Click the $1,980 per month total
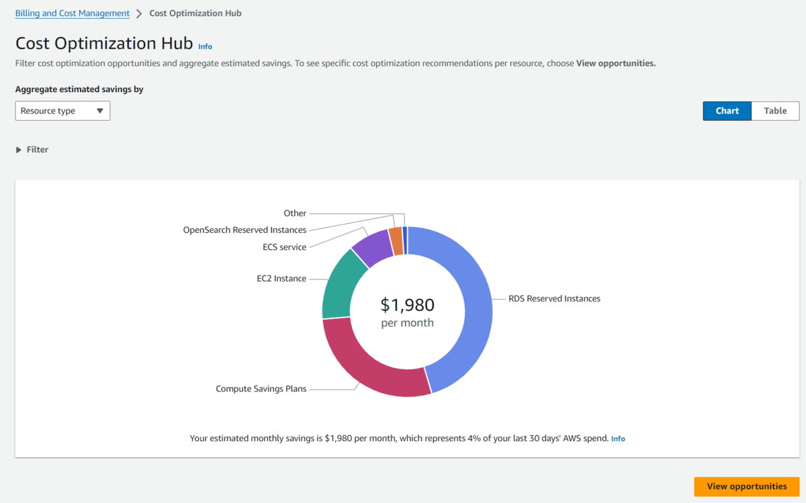Viewport: 806px width, 503px height. pyautogui.click(x=408, y=312)
